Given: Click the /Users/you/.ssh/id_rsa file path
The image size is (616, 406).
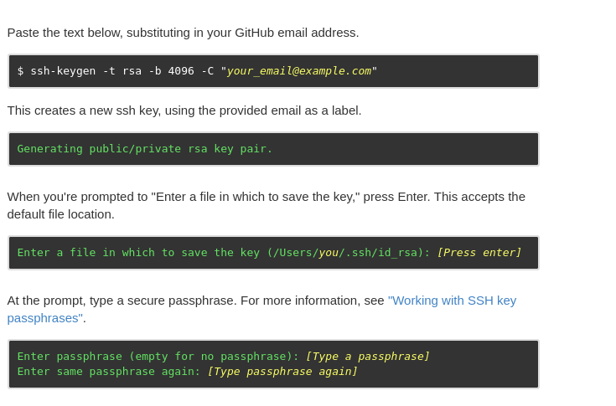Looking at the screenshot, I should [x=345, y=253].
